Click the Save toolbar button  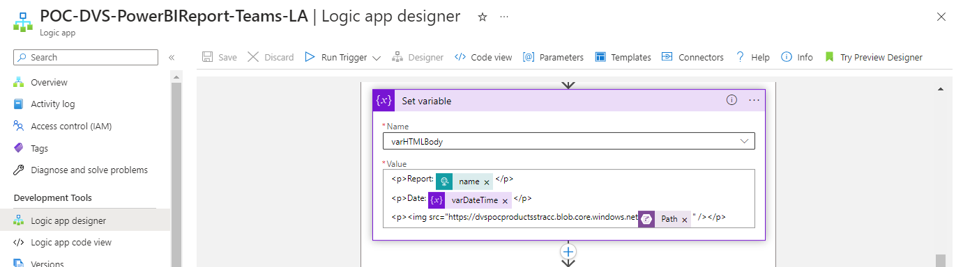219,57
